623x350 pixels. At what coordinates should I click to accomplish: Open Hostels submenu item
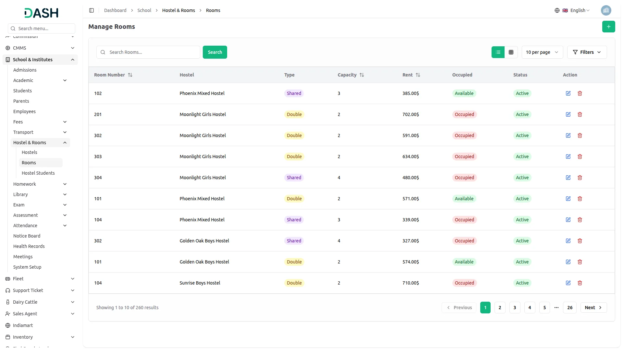click(30, 152)
